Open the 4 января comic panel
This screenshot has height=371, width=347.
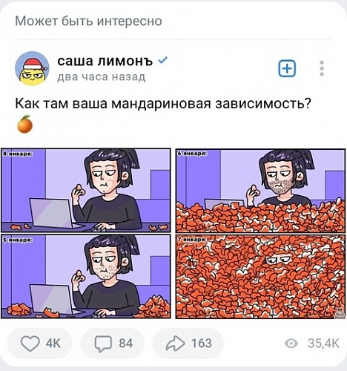coord(86,190)
